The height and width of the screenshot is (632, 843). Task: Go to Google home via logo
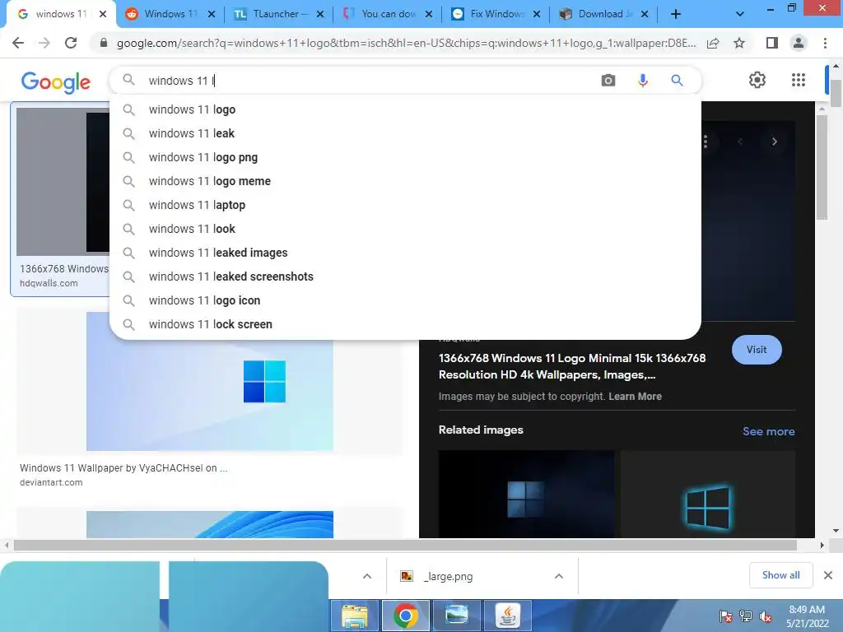coord(56,81)
